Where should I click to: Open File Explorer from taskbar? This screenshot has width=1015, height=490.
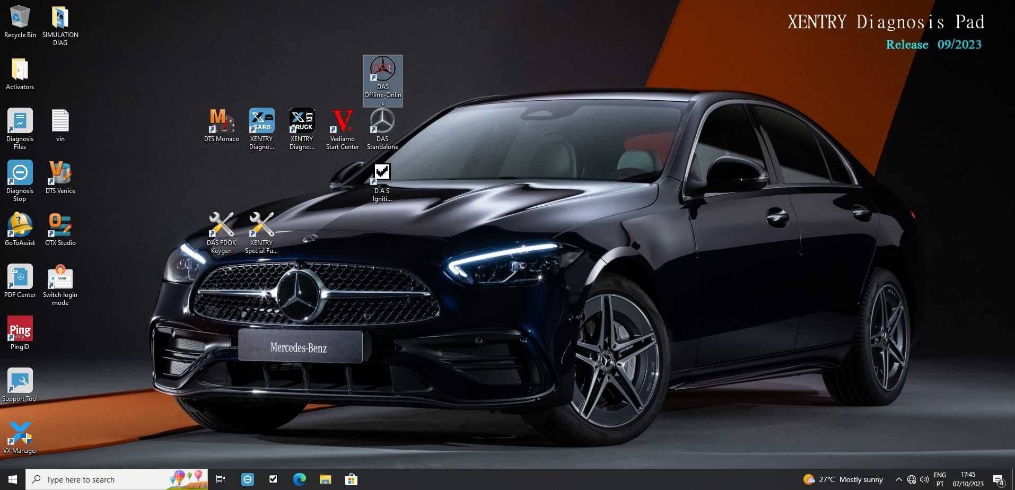pyautogui.click(x=326, y=479)
